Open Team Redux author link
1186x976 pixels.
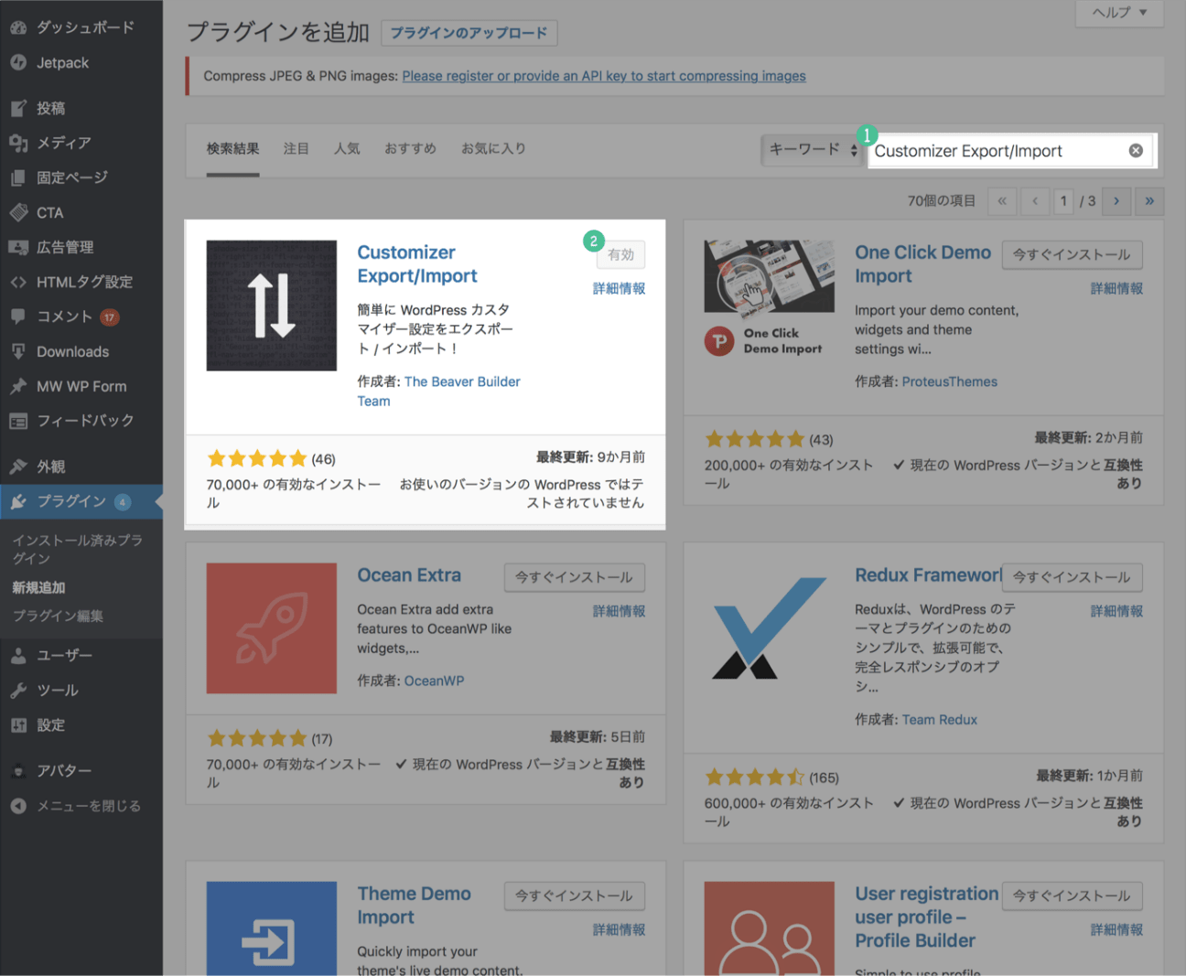click(x=939, y=720)
